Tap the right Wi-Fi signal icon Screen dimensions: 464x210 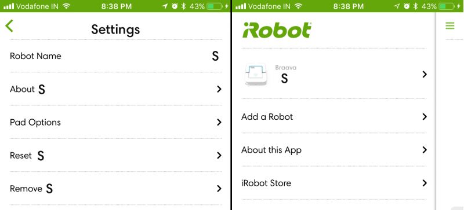[x=298, y=6]
